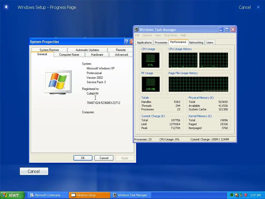Click Safely Remove Hardware tray icon

[241, 195]
